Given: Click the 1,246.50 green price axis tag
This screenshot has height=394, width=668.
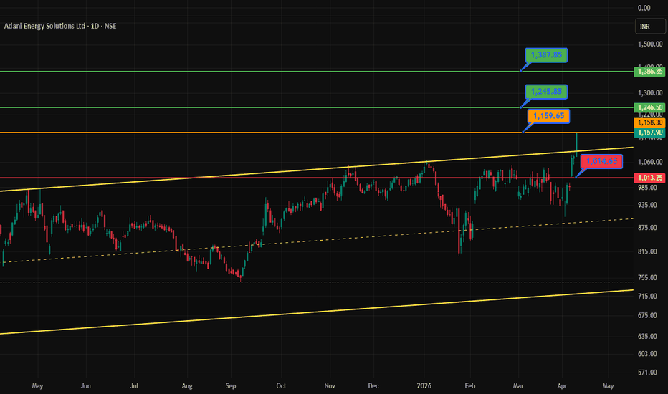Looking at the screenshot, I should [x=649, y=107].
